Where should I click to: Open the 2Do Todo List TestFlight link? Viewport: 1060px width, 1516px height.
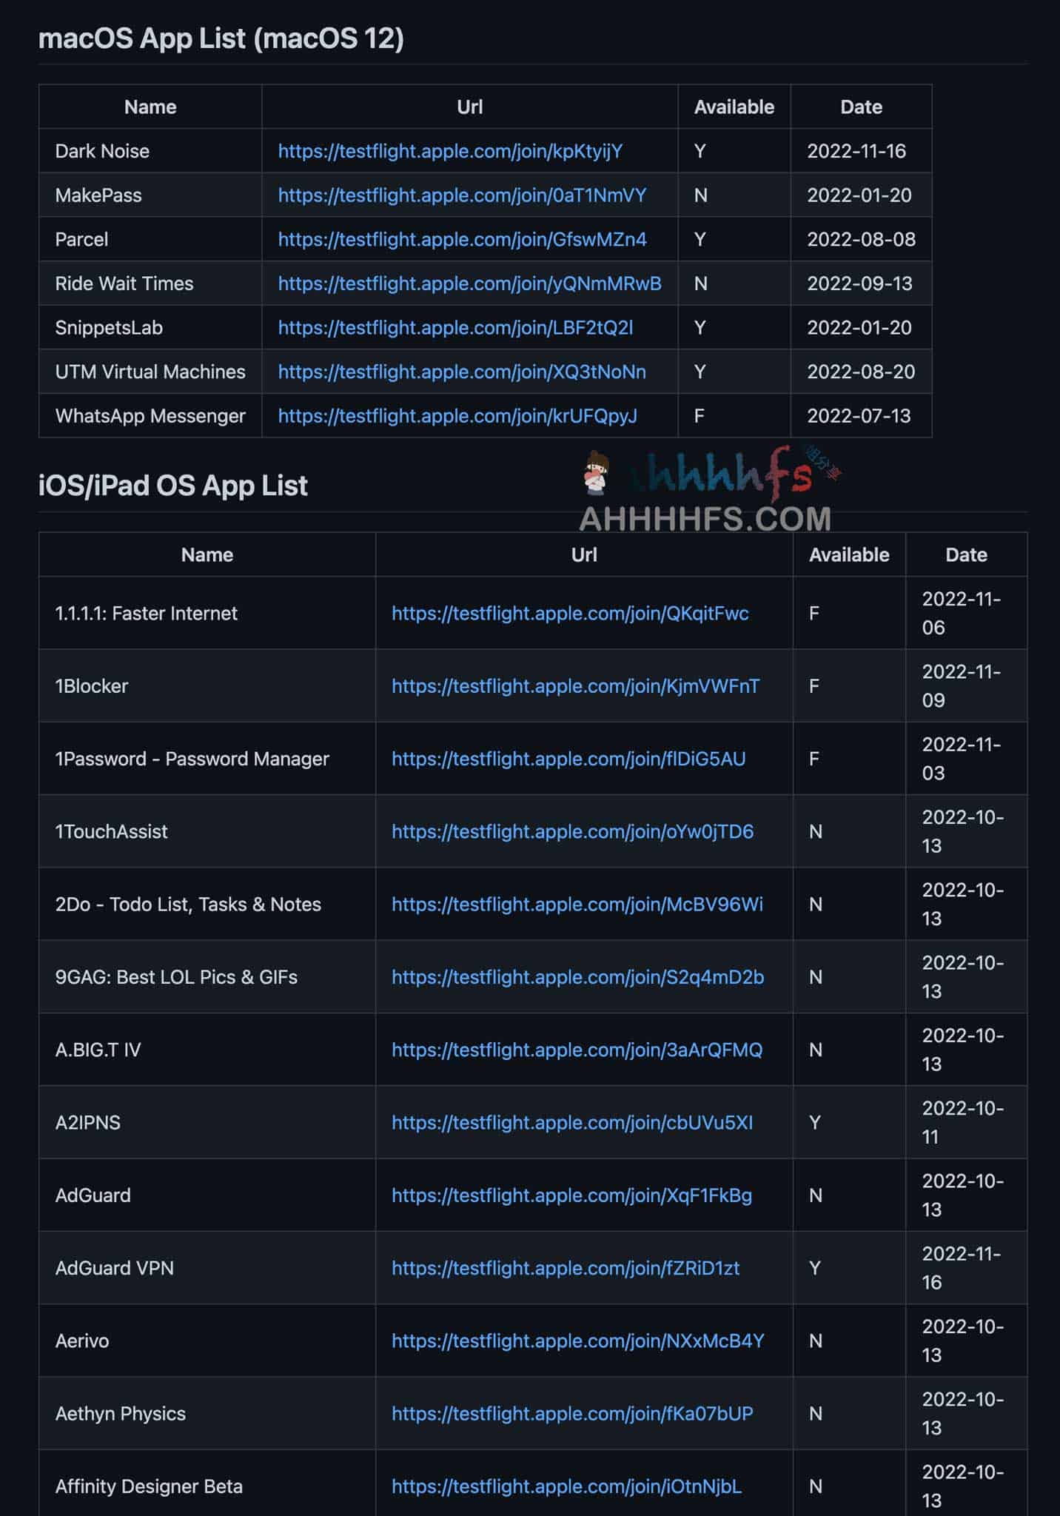pos(577,905)
